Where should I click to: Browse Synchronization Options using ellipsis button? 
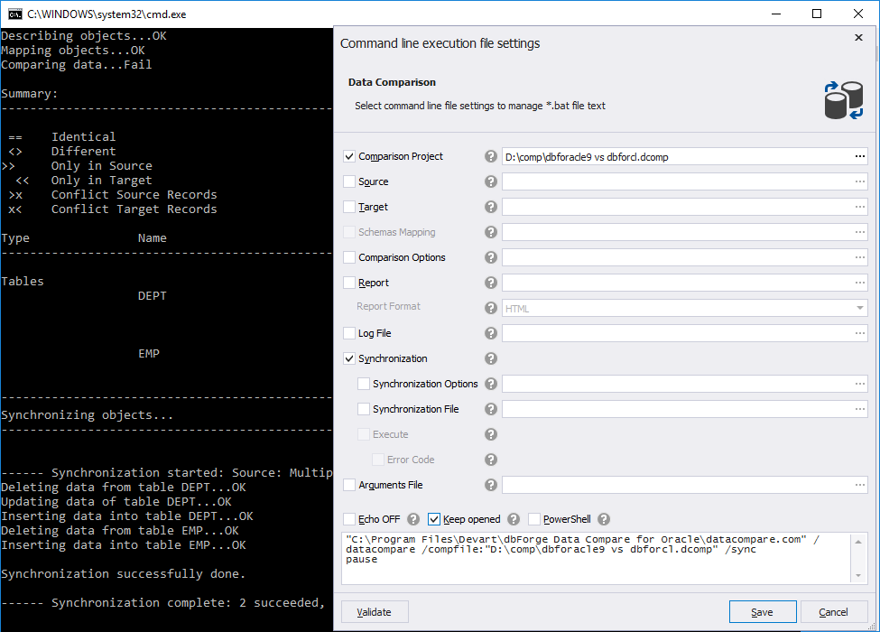[860, 384]
